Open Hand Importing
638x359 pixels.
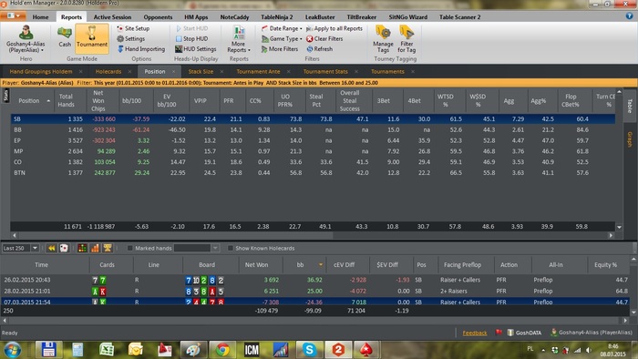coord(141,49)
